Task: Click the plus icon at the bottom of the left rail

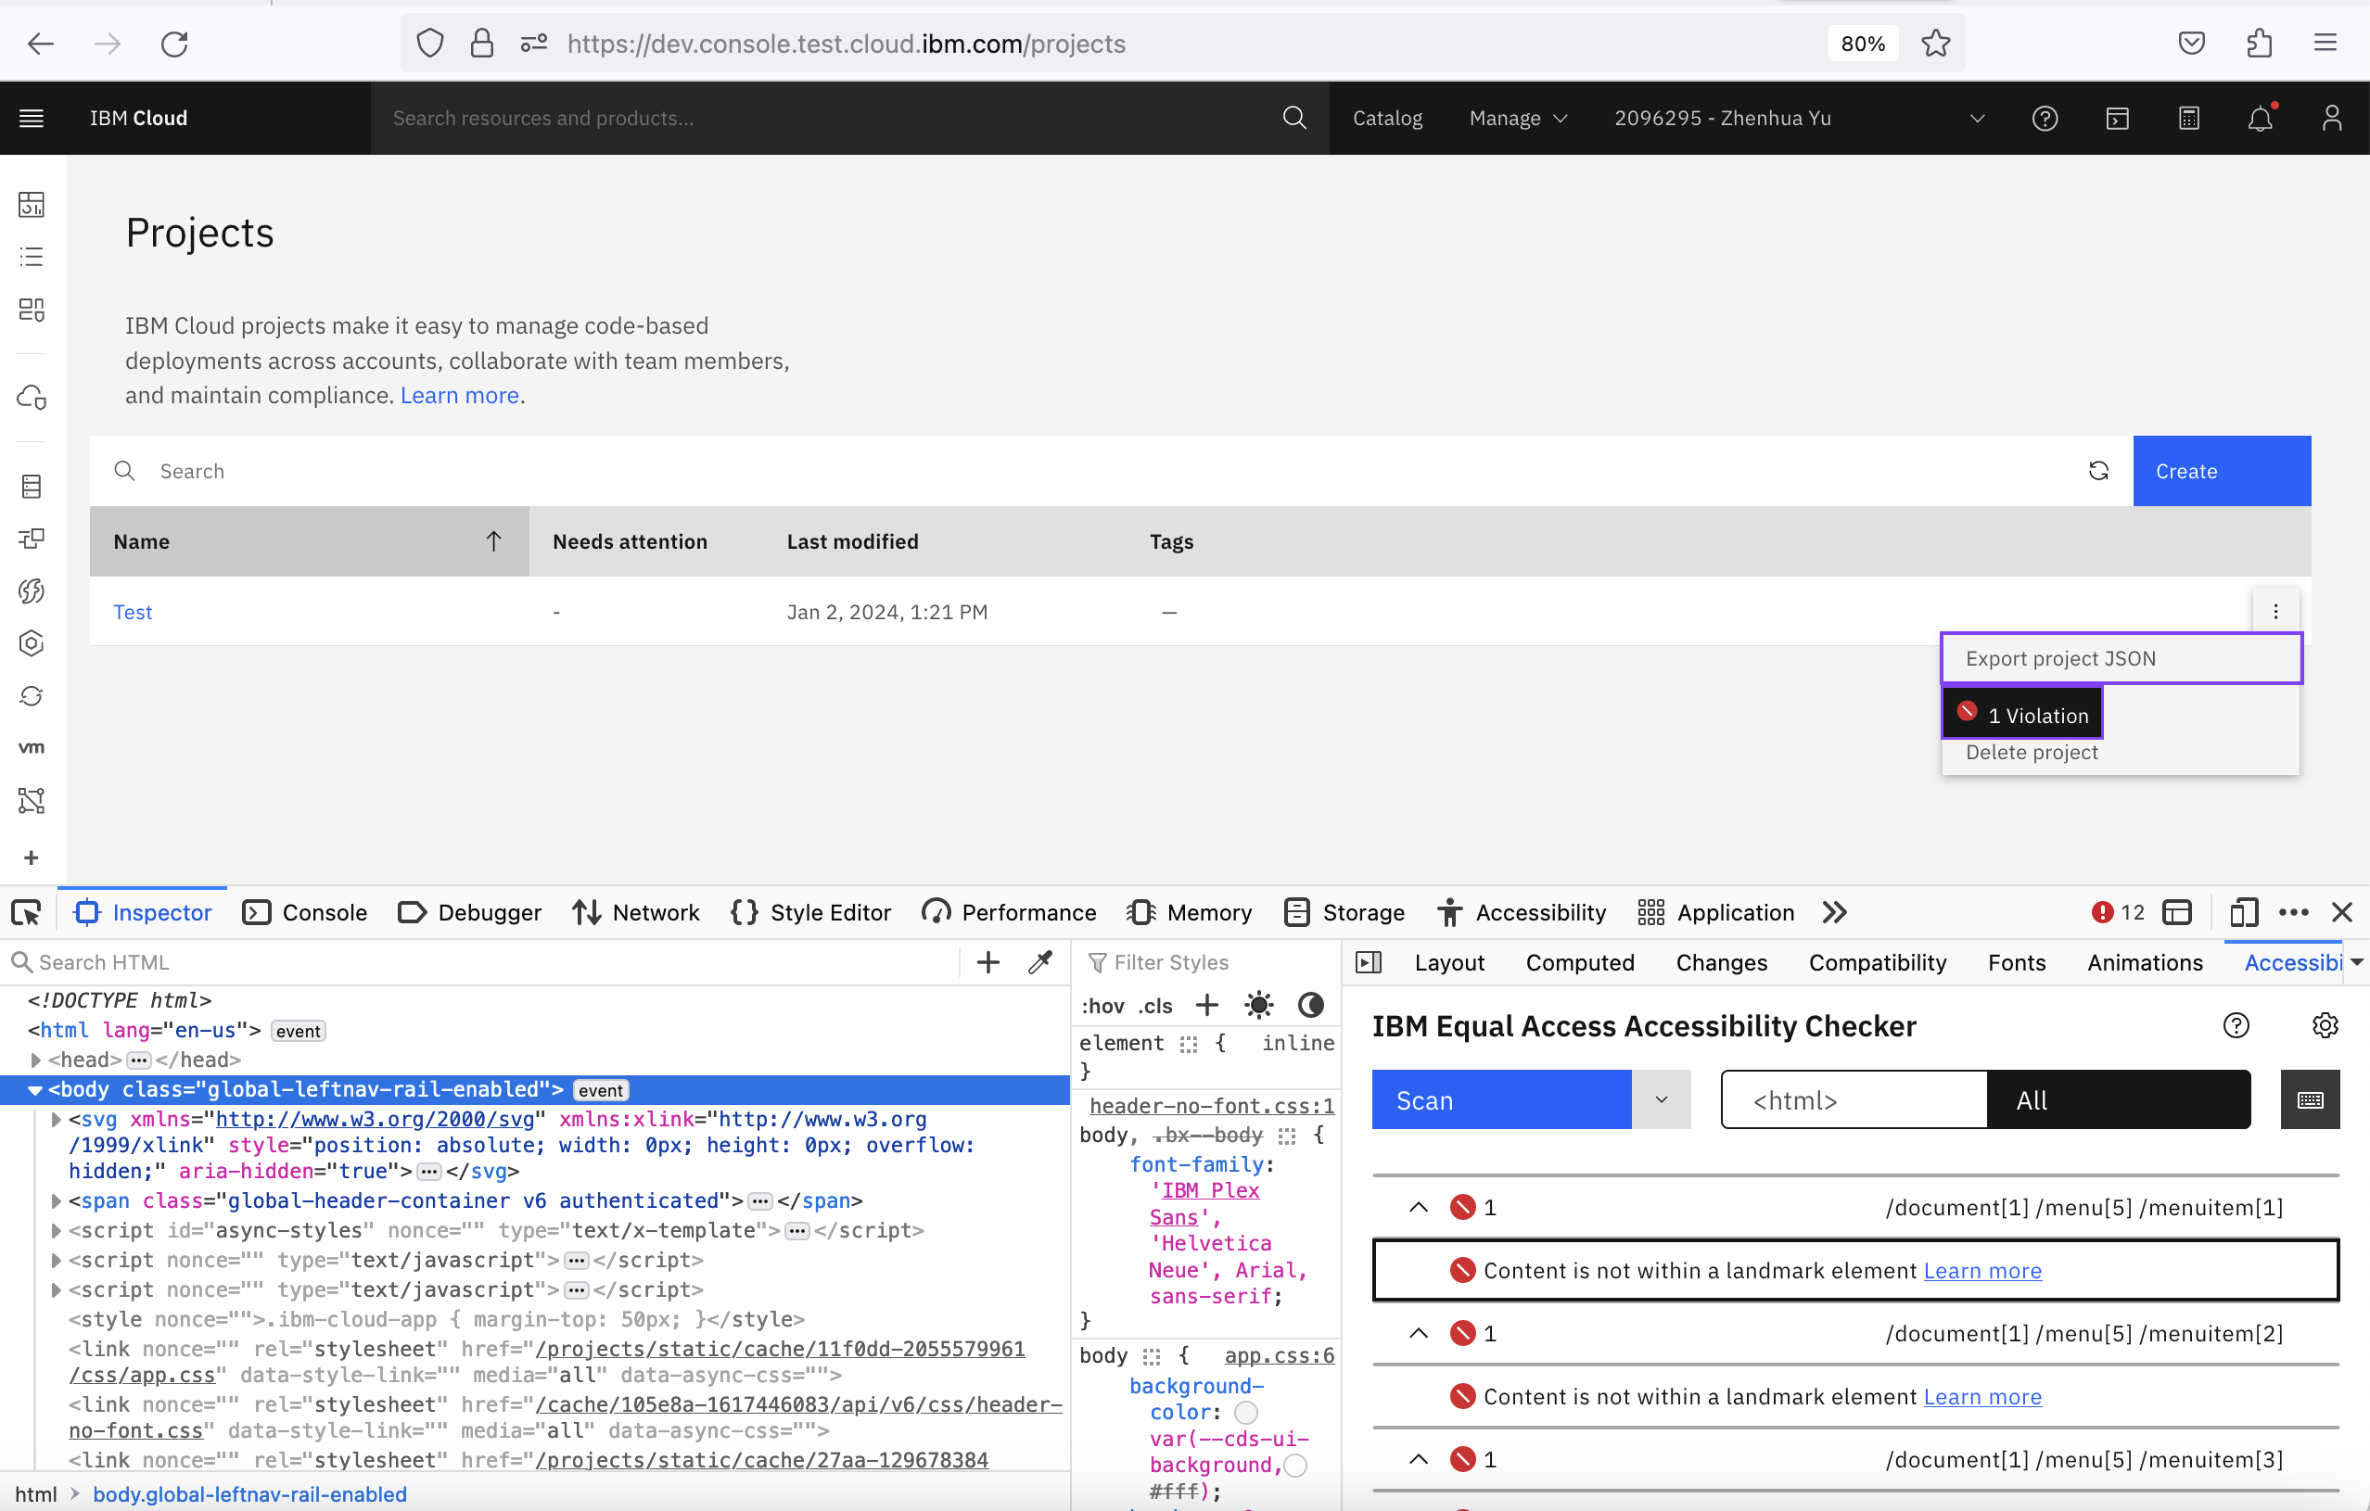Action: [32, 857]
